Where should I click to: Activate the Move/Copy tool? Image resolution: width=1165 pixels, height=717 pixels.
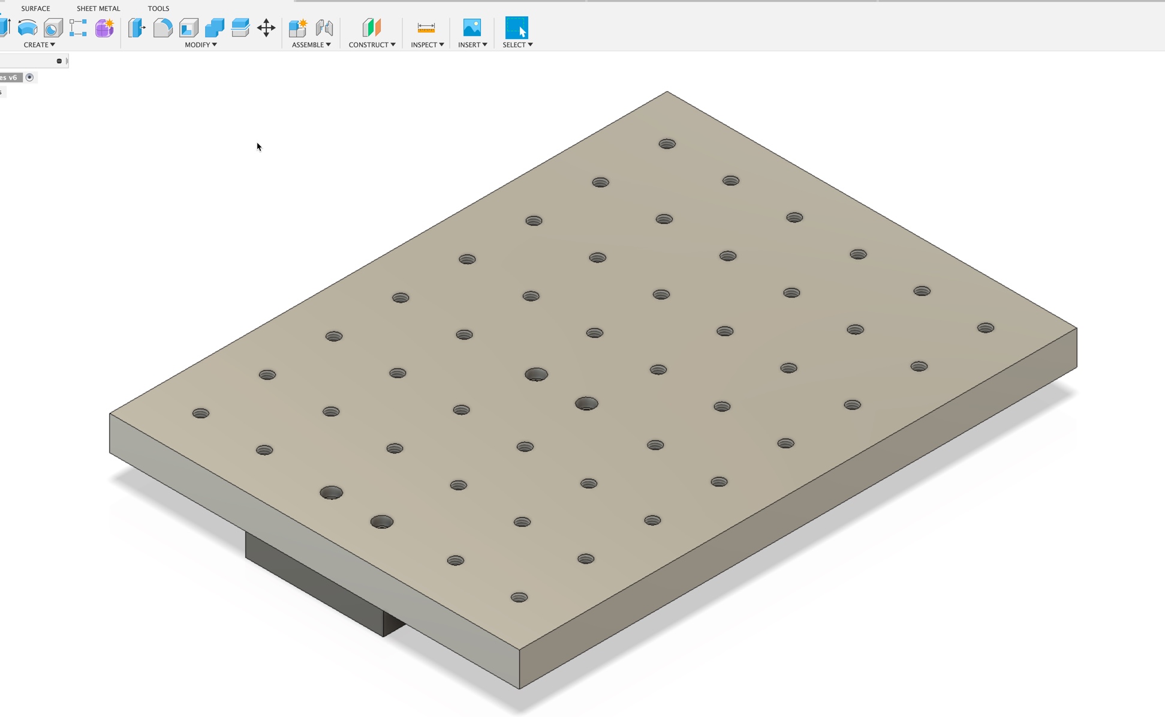(266, 27)
